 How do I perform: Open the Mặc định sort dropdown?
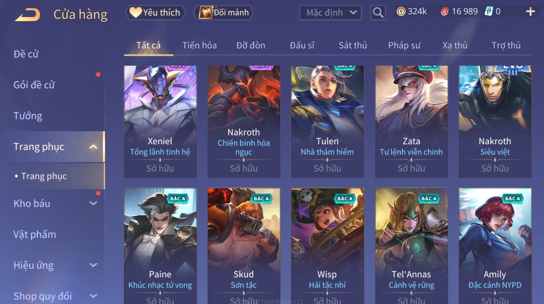(x=330, y=13)
